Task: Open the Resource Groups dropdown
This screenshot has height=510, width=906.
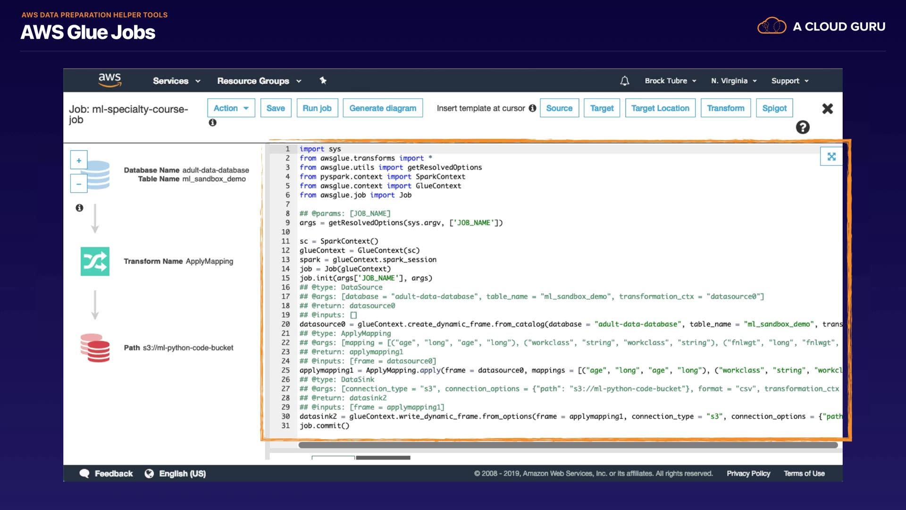Action: (259, 81)
